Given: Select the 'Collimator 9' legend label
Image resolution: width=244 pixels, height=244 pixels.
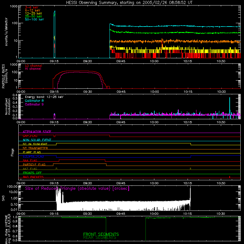Looking at the screenshot, I should pyautogui.click(x=34, y=104).
